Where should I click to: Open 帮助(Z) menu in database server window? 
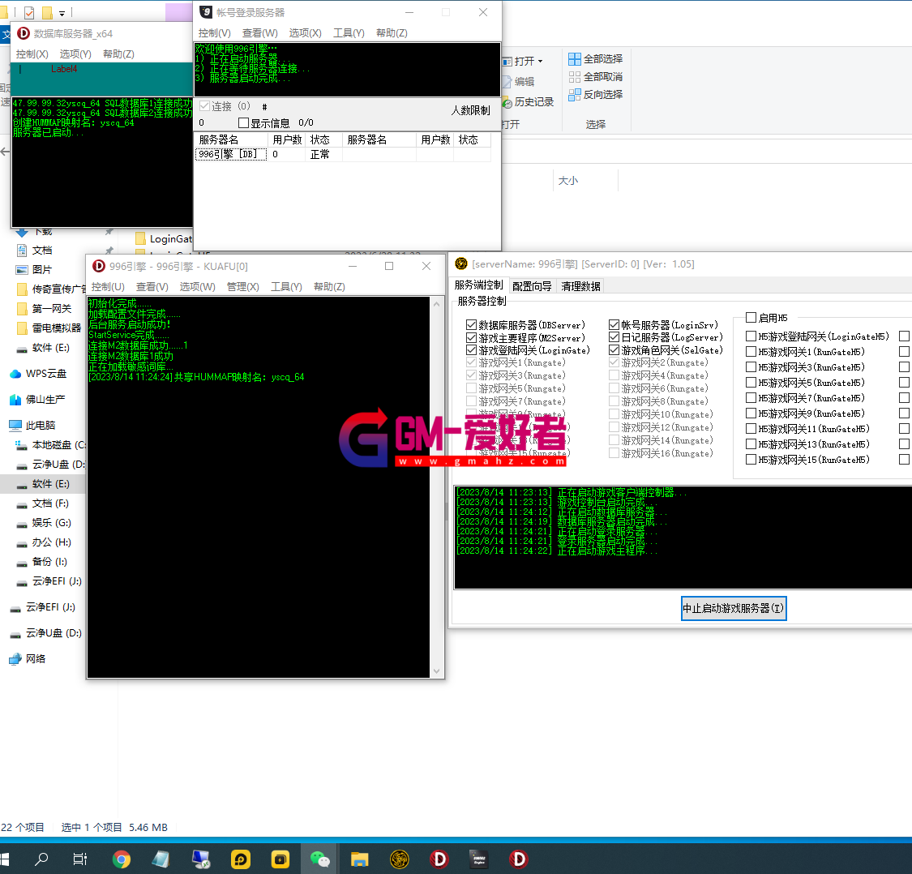118,54
